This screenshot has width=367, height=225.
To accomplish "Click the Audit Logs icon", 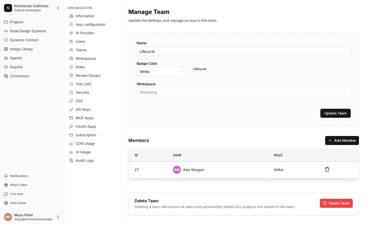I will [x=71, y=160].
